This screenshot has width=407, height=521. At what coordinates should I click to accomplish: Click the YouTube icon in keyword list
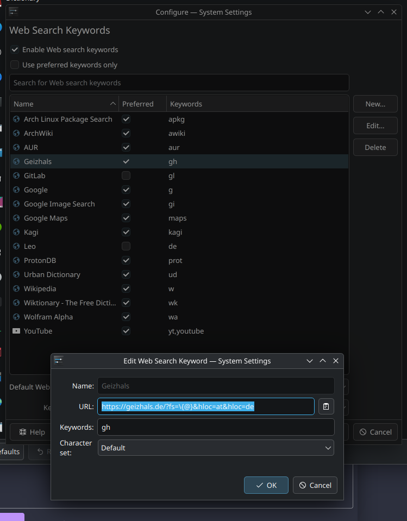tap(16, 331)
